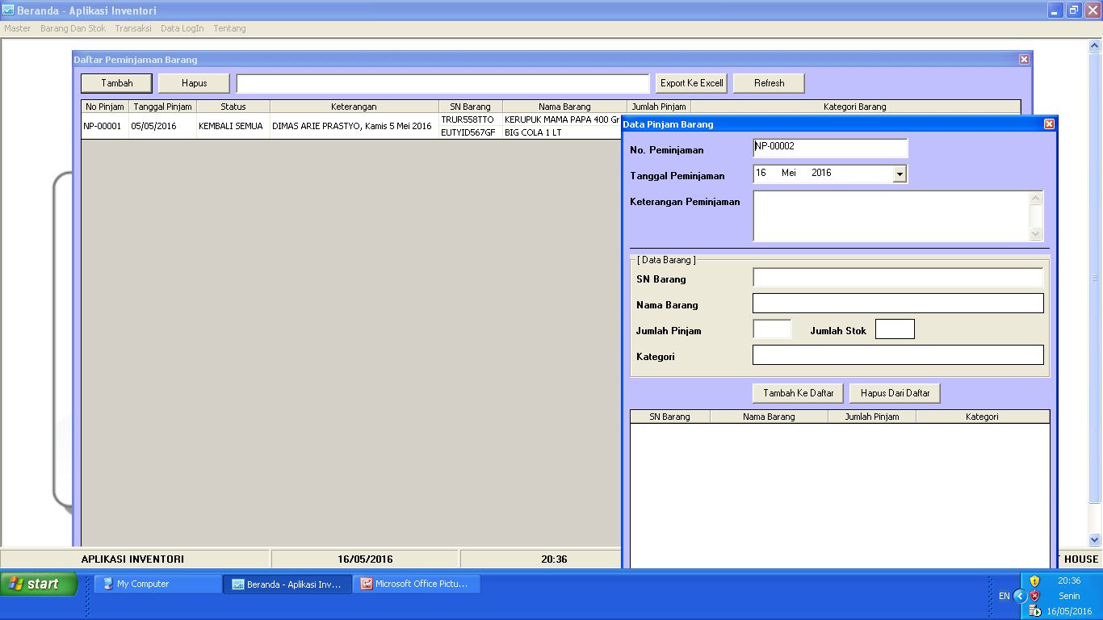Viewport: 1103px width, 620px height.
Task: Switch to the My Computer window via taskbar
Action: point(157,583)
